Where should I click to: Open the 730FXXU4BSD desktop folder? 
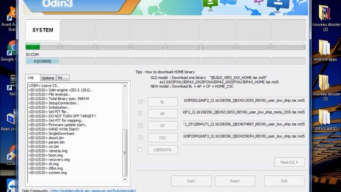[326, 120]
